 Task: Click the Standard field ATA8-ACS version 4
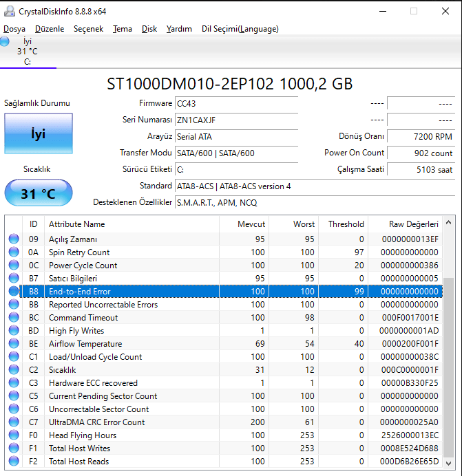point(315,186)
